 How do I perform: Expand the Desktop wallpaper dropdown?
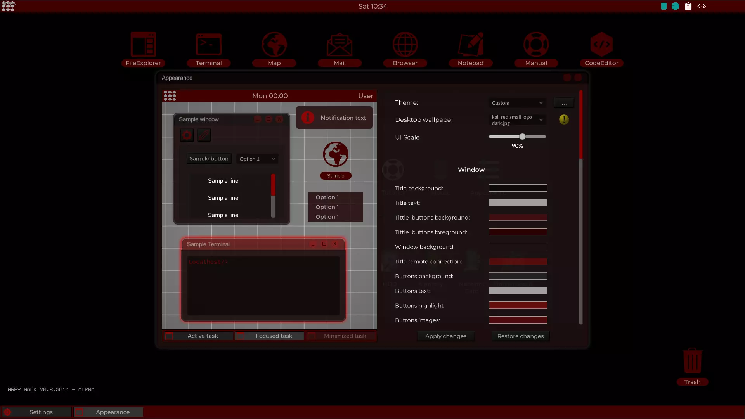pos(517,120)
